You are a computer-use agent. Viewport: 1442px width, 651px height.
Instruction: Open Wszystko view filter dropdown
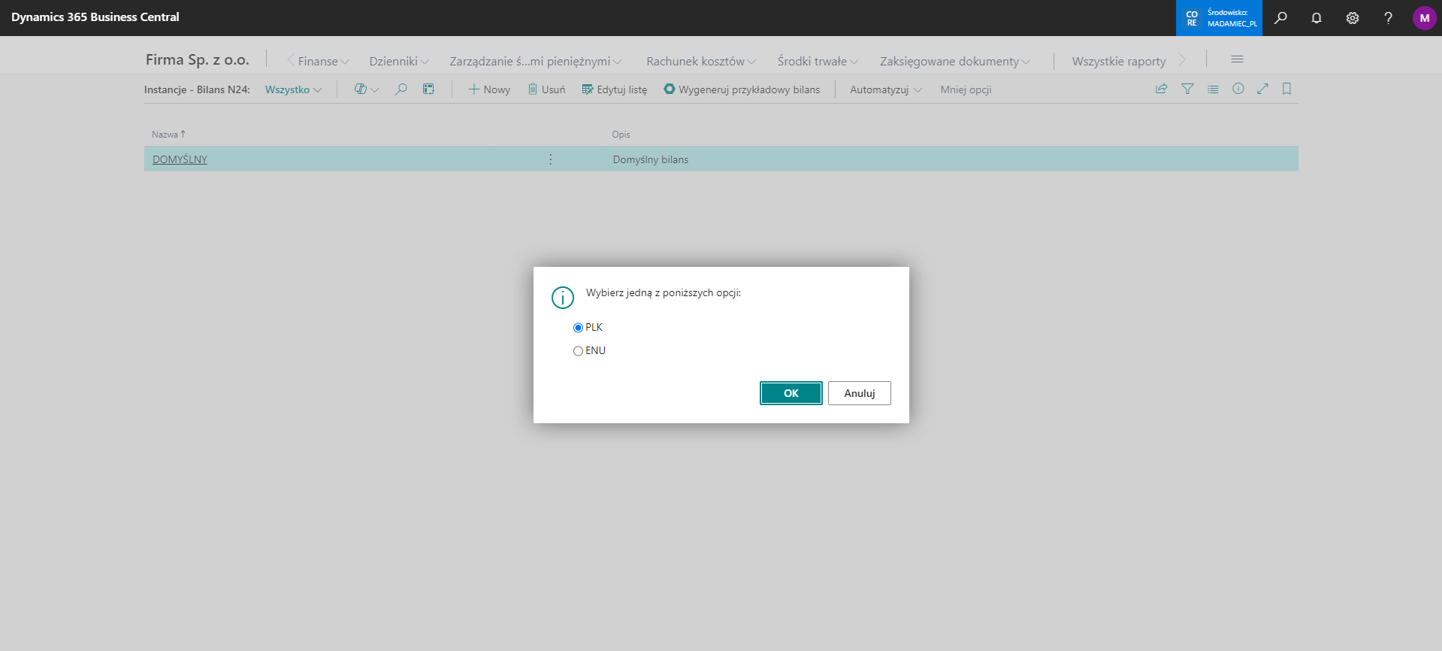click(293, 89)
